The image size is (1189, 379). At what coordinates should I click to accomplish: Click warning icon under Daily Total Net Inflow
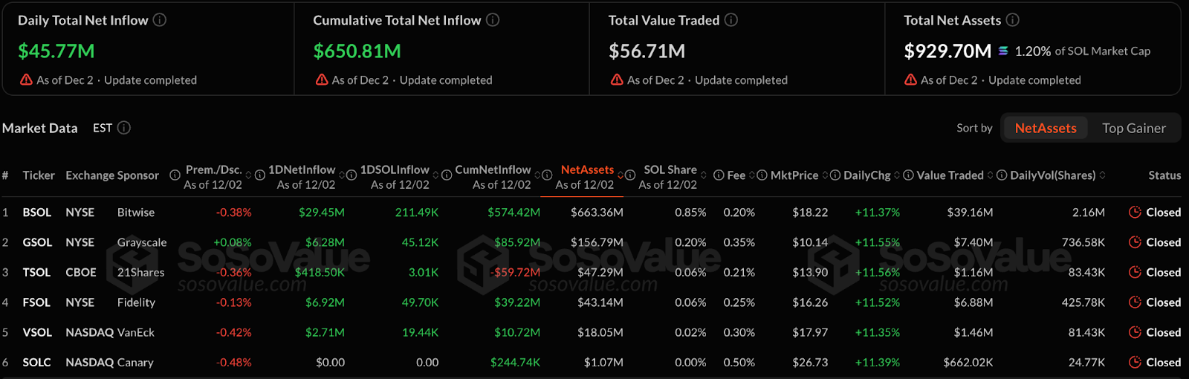coord(26,80)
